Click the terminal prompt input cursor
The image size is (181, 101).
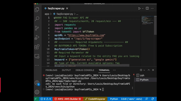click(103, 90)
